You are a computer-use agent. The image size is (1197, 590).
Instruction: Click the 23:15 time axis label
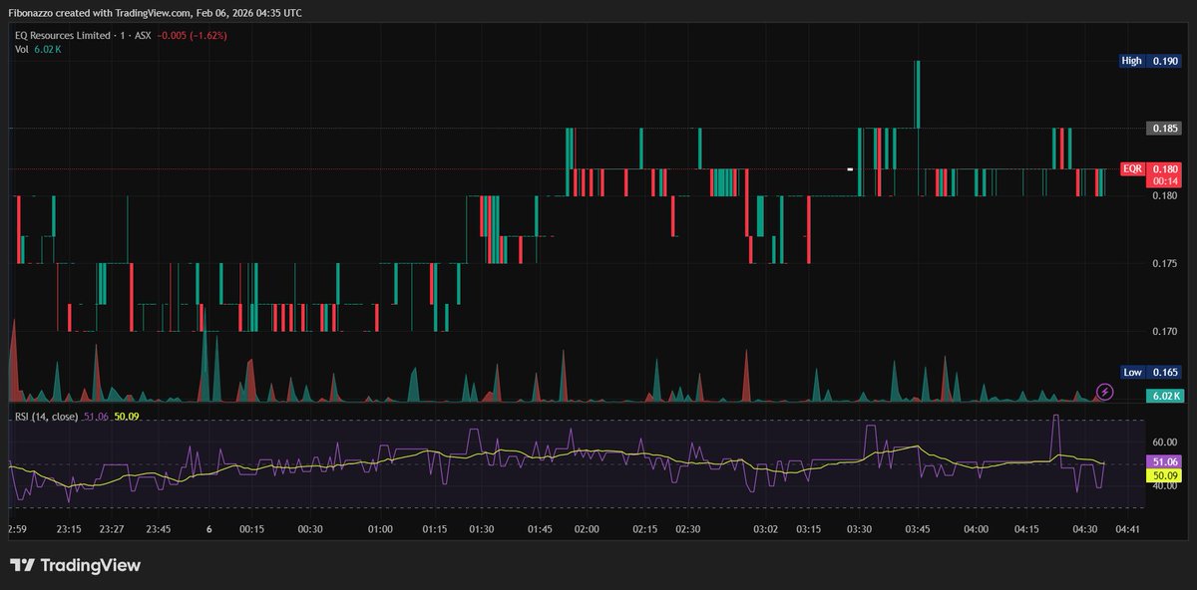point(71,529)
